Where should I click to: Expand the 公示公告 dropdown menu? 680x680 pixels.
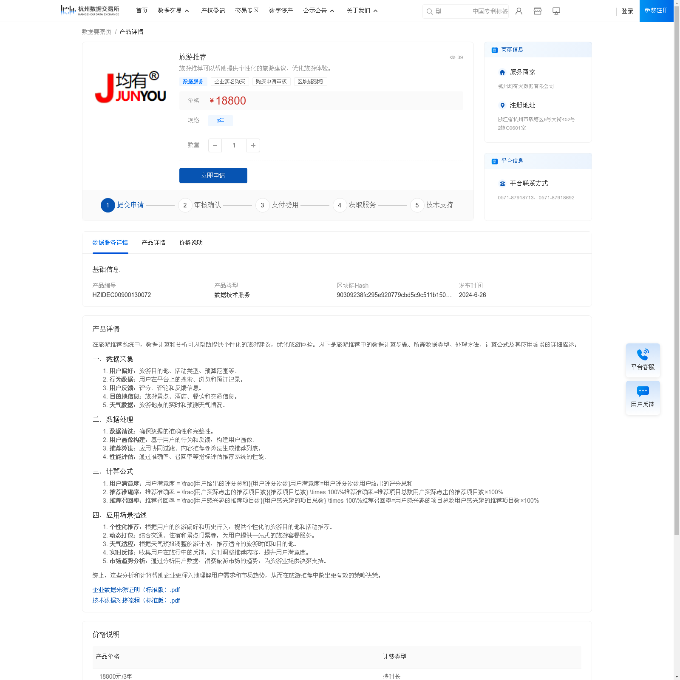pyautogui.click(x=318, y=11)
